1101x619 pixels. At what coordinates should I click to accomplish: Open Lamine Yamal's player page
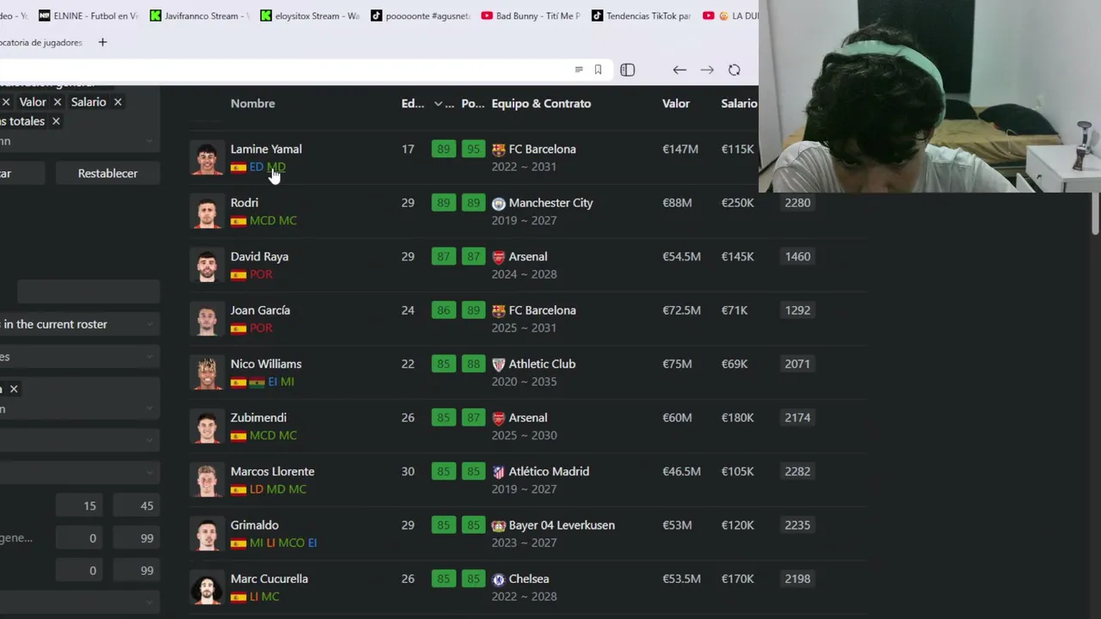coord(266,149)
